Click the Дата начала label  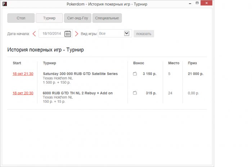coord(18,34)
